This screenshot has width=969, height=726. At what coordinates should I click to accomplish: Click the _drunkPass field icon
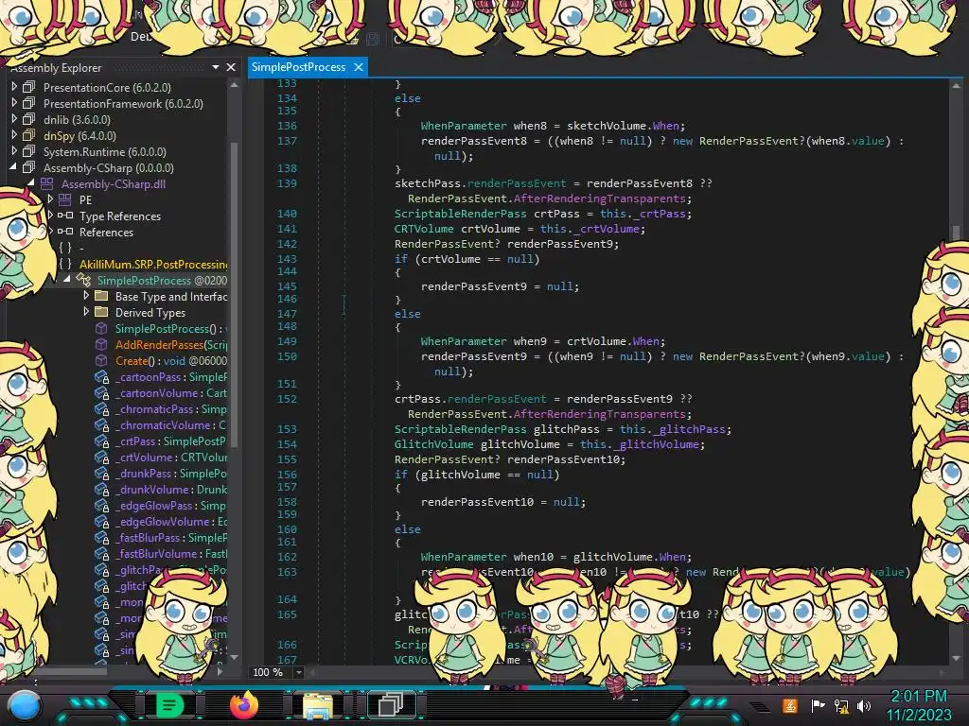click(x=102, y=474)
